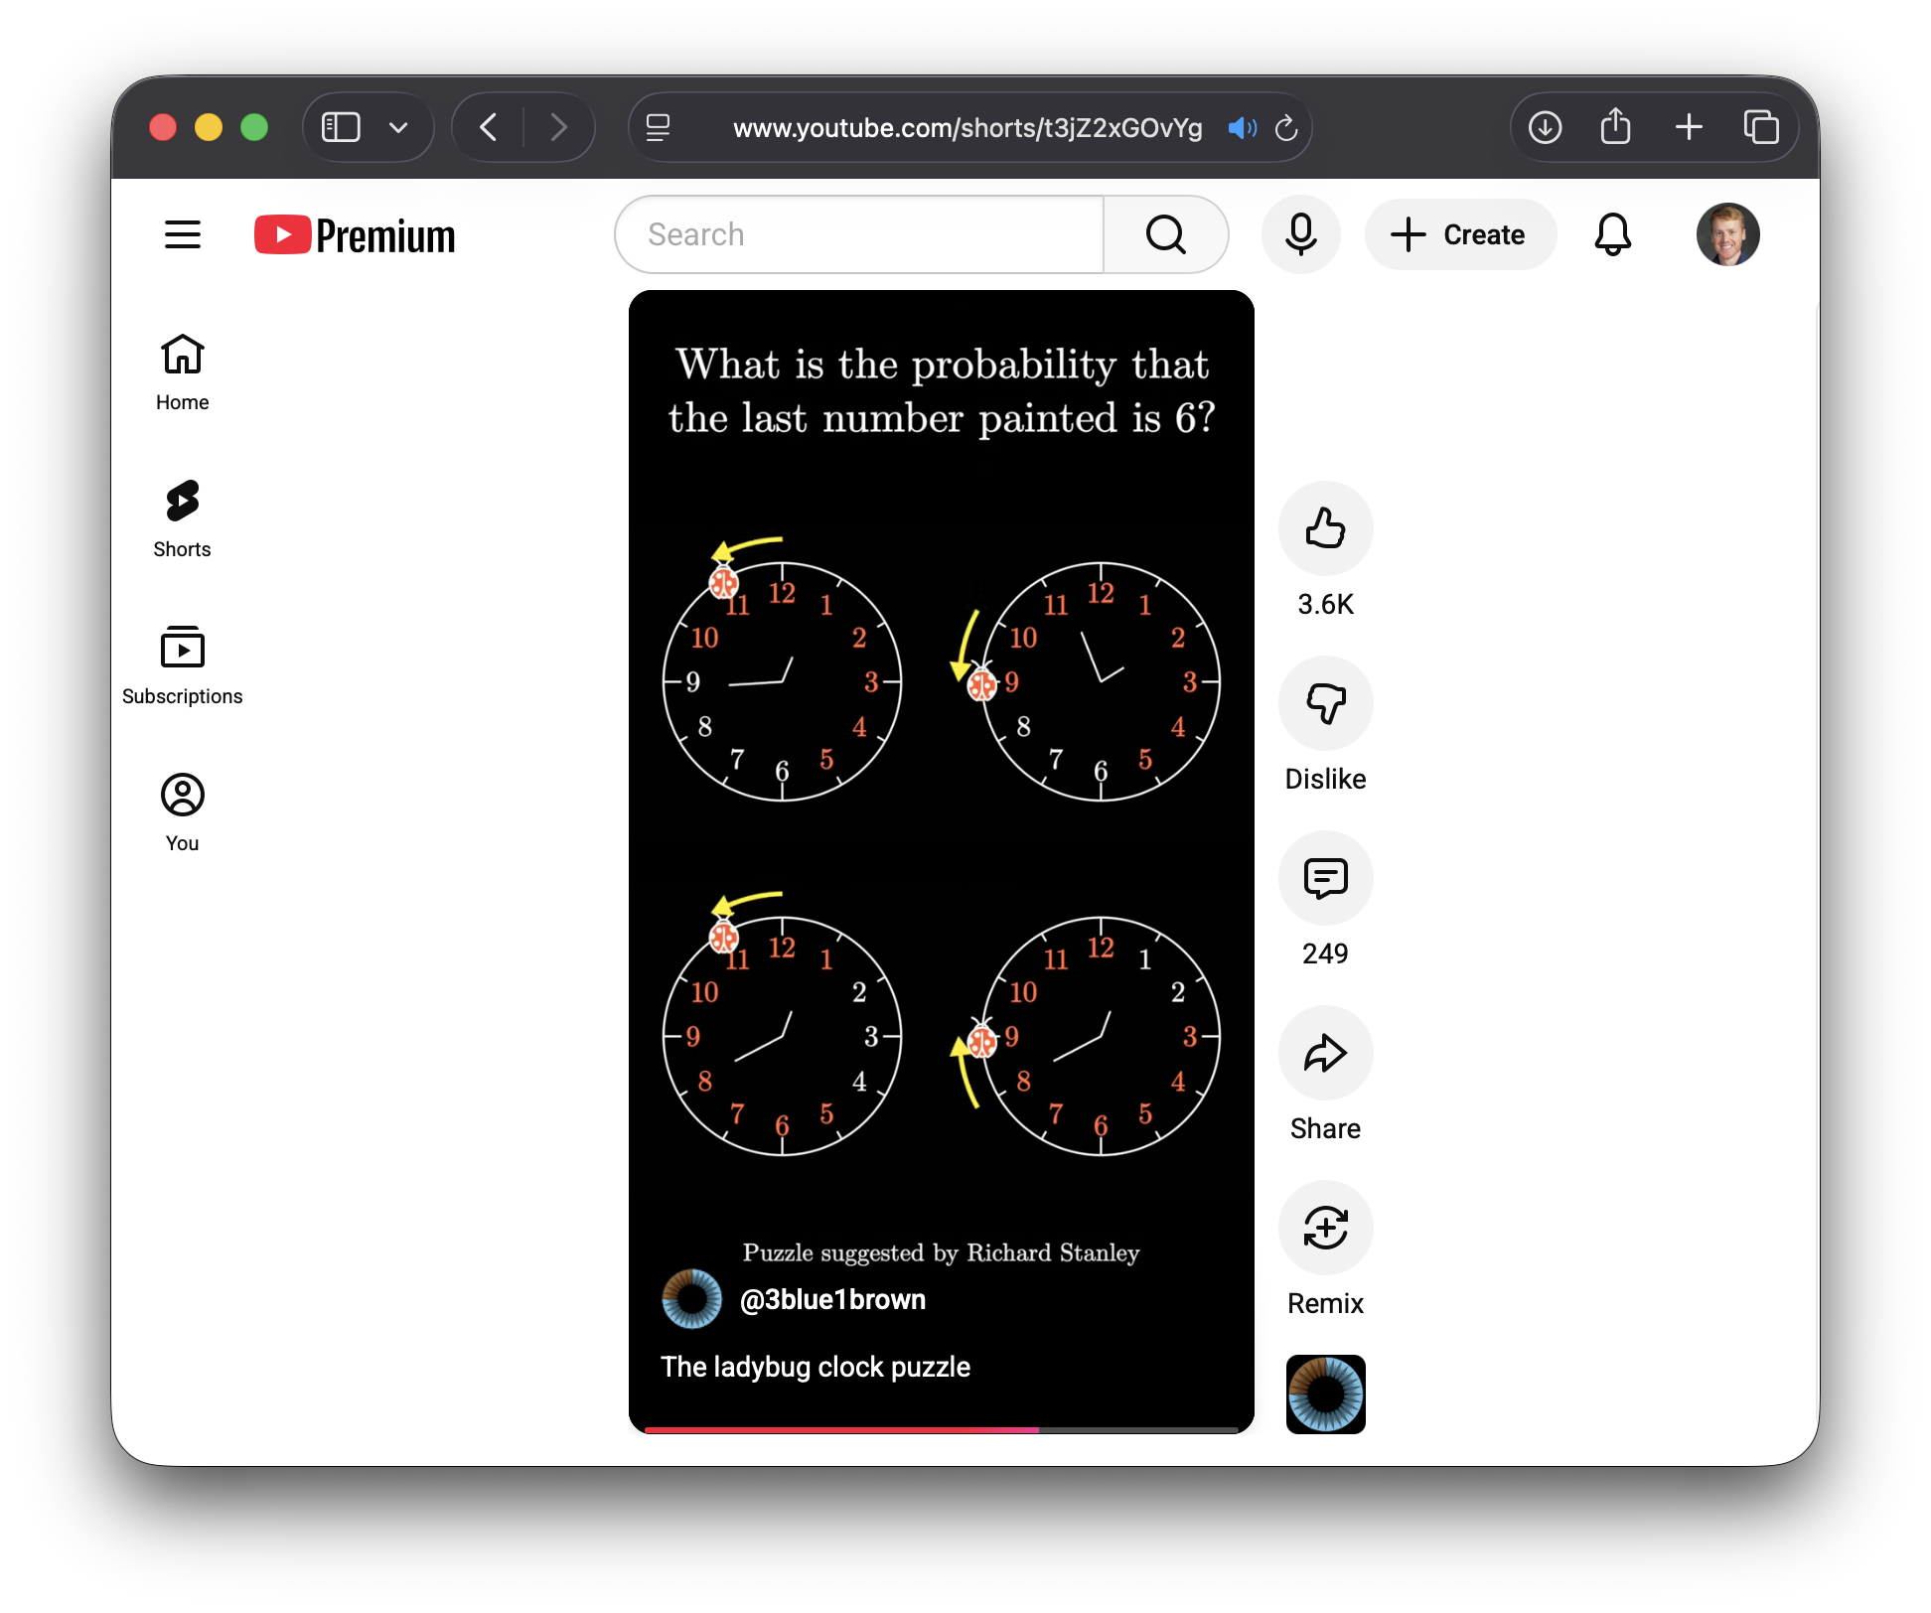The height and width of the screenshot is (1613, 1931).
Task: Open the Remix options for this Short
Action: (x=1325, y=1228)
